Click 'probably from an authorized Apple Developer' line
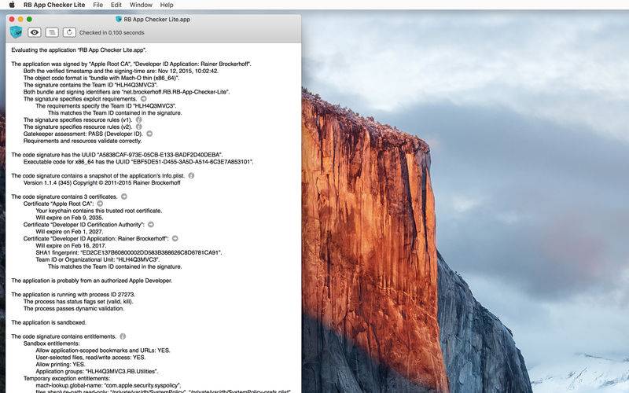This screenshot has width=629, height=393. [x=92, y=281]
